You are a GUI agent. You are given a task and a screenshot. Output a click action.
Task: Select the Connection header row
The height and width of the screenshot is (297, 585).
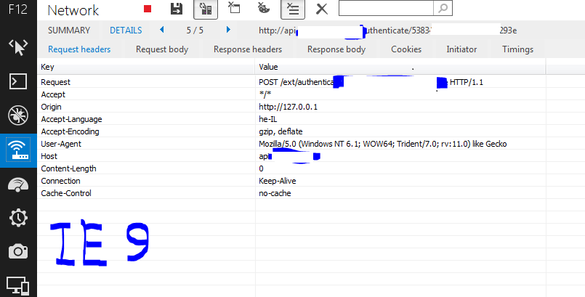pos(291,180)
